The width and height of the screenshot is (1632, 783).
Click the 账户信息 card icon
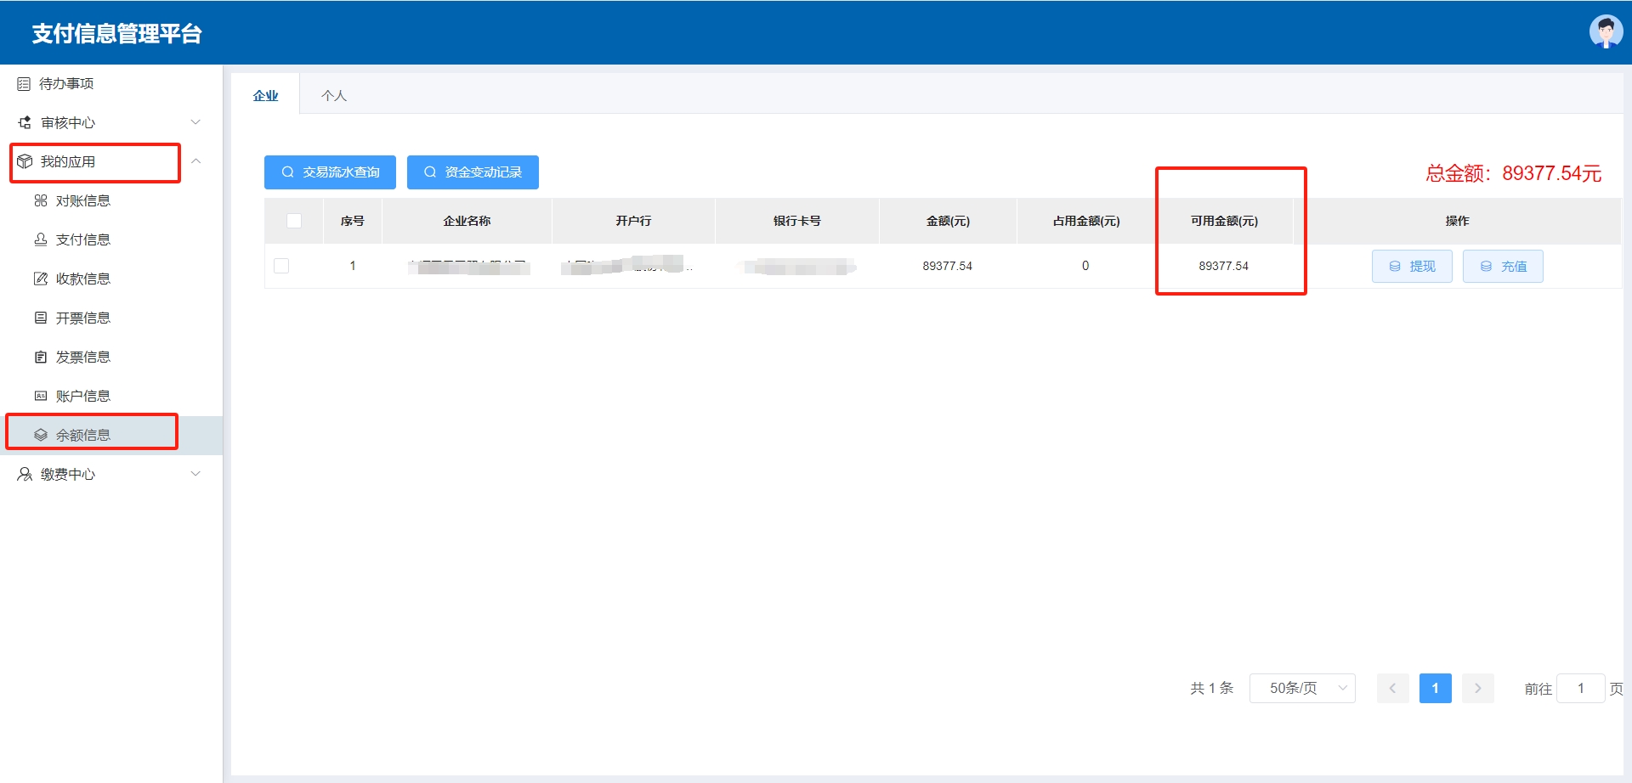pos(40,397)
